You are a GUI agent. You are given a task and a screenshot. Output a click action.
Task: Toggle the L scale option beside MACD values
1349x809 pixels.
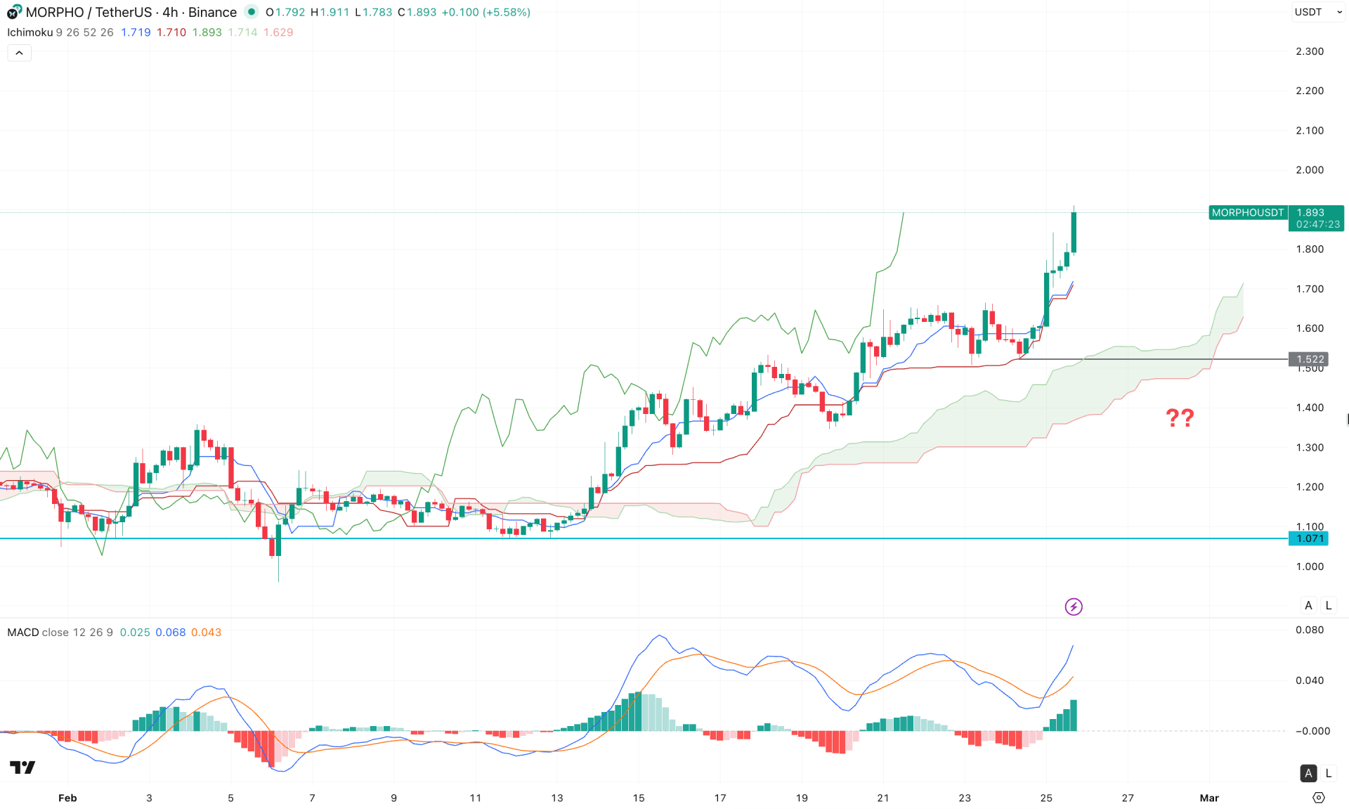coord(1328,773)
